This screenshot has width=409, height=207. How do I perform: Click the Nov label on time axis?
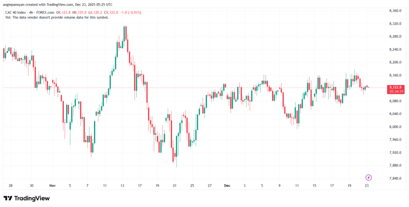tap(53, 186)
